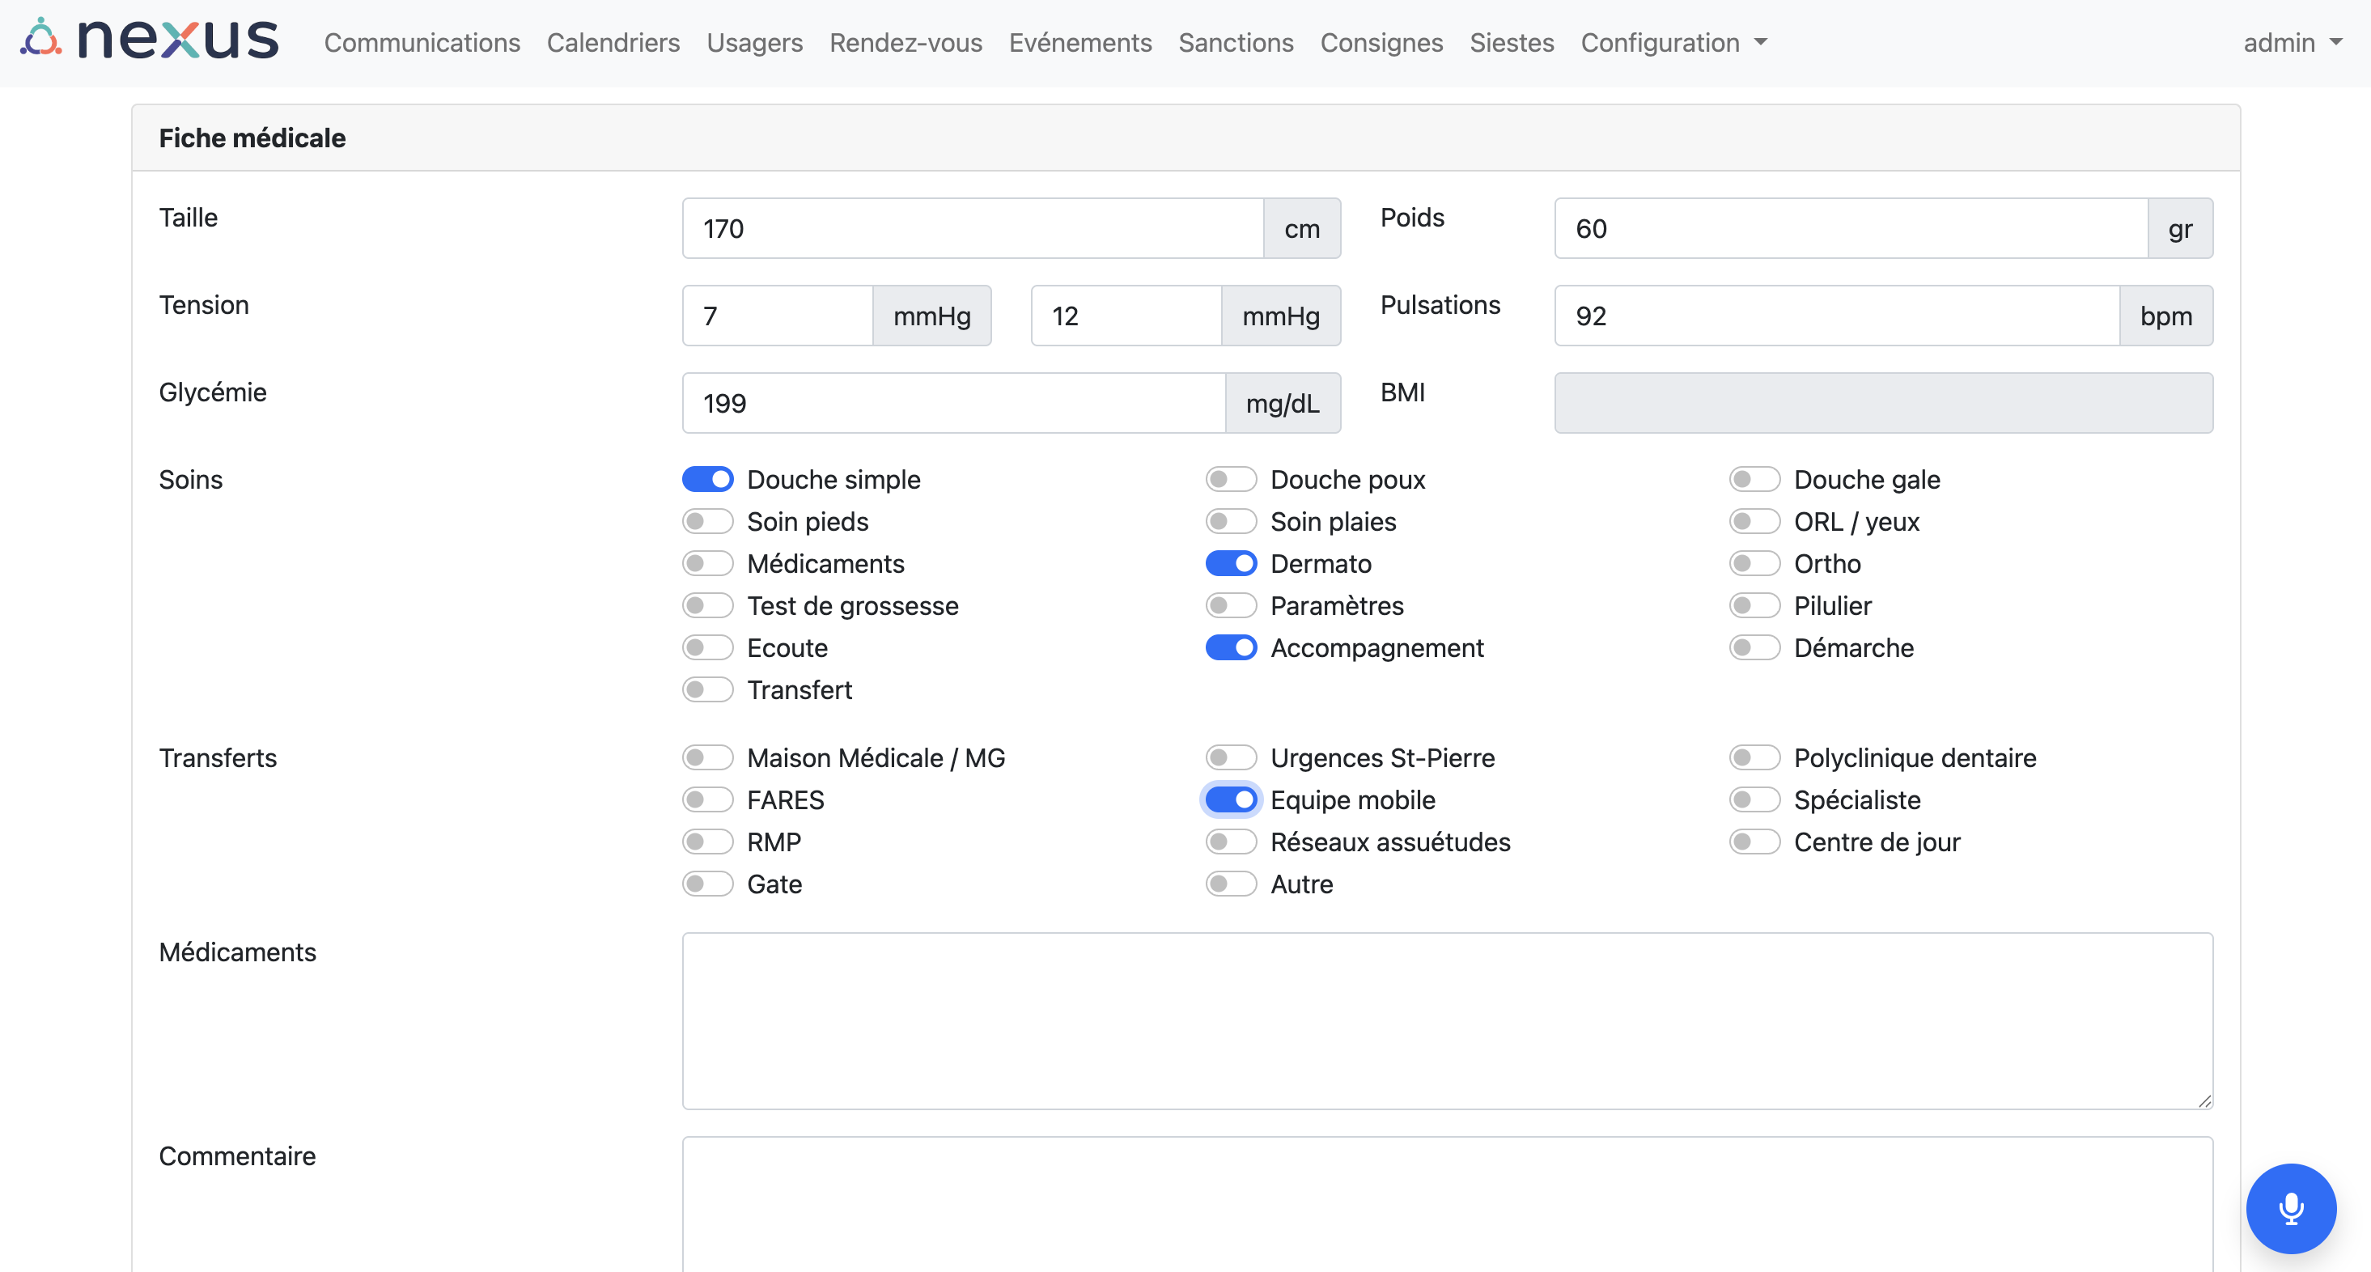
Task: Expand the admin user menu
Action: click(x=2292, y=42)
